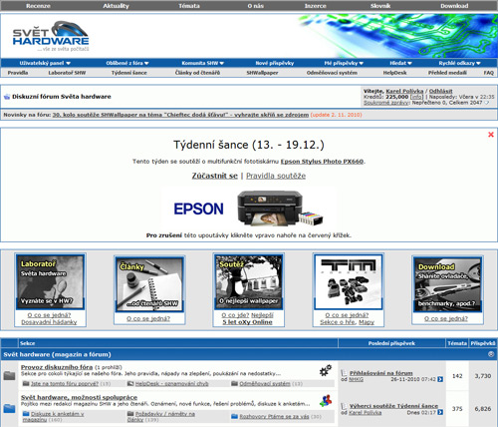Image resolution: width=498 pixels, height=427 pixels.
Task: Click the Laboratoř Světa hardware thumbnail
Action: [x=50, y=282]
